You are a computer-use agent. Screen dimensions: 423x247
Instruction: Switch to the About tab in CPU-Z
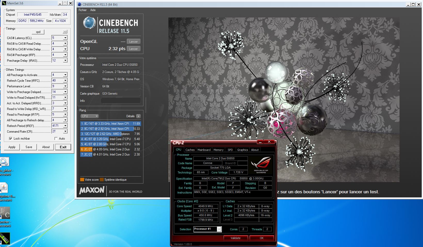coord(255,150)
